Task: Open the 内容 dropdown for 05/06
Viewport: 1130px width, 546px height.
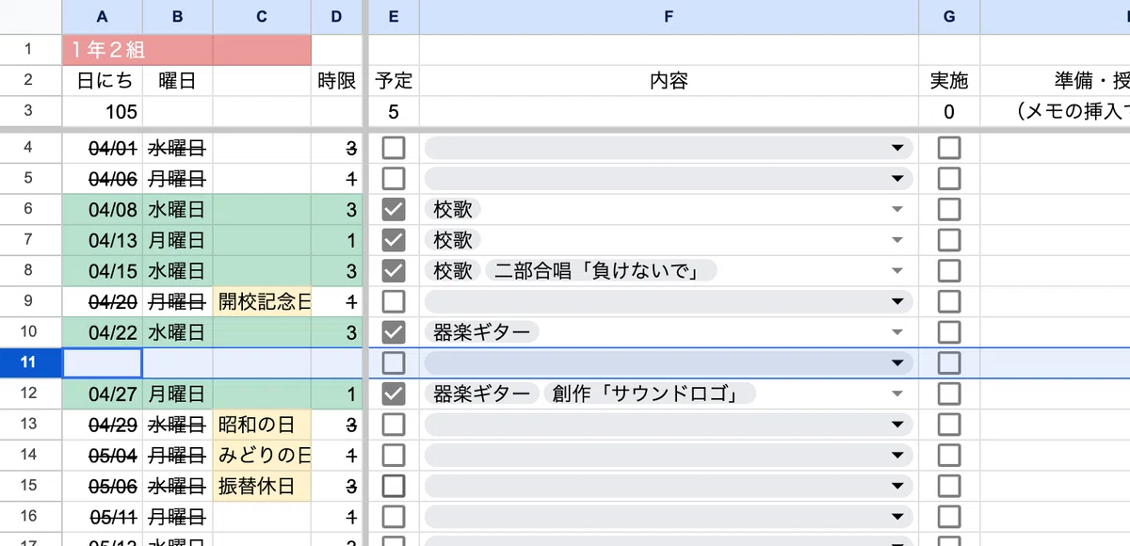Action: coord(669,486)
